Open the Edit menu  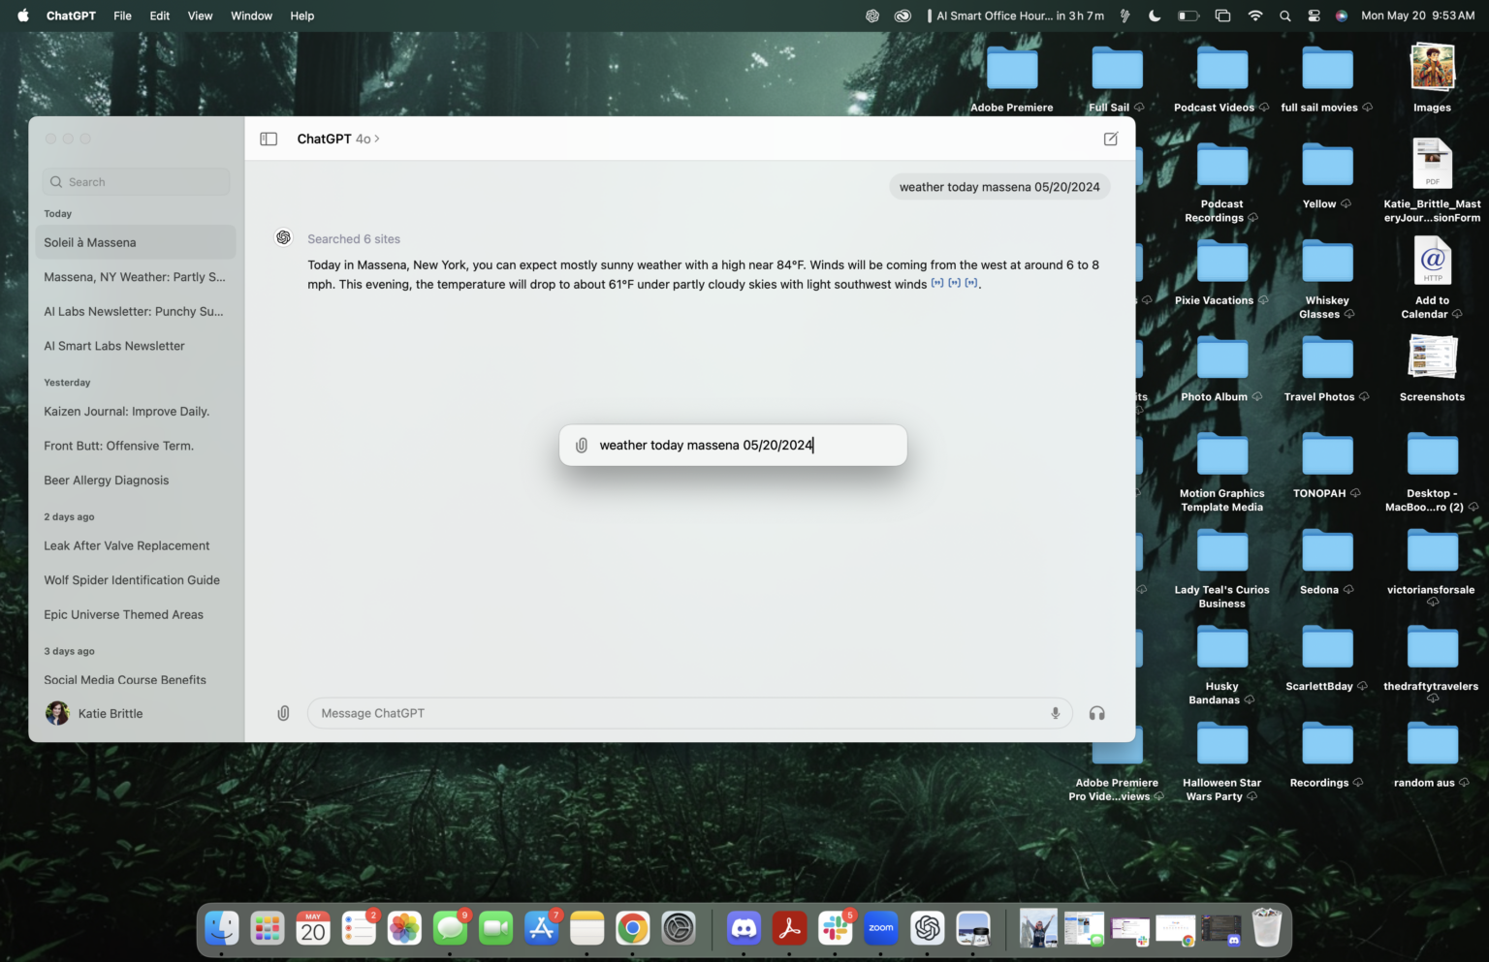click(x=160, y=16)
